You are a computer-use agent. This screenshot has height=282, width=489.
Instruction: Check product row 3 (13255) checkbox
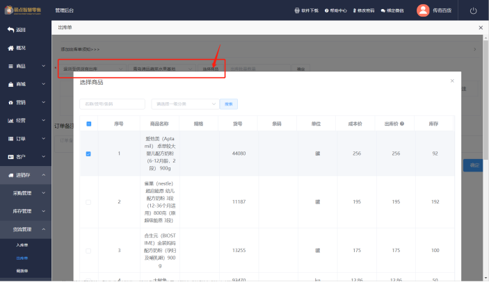point(88,251)
